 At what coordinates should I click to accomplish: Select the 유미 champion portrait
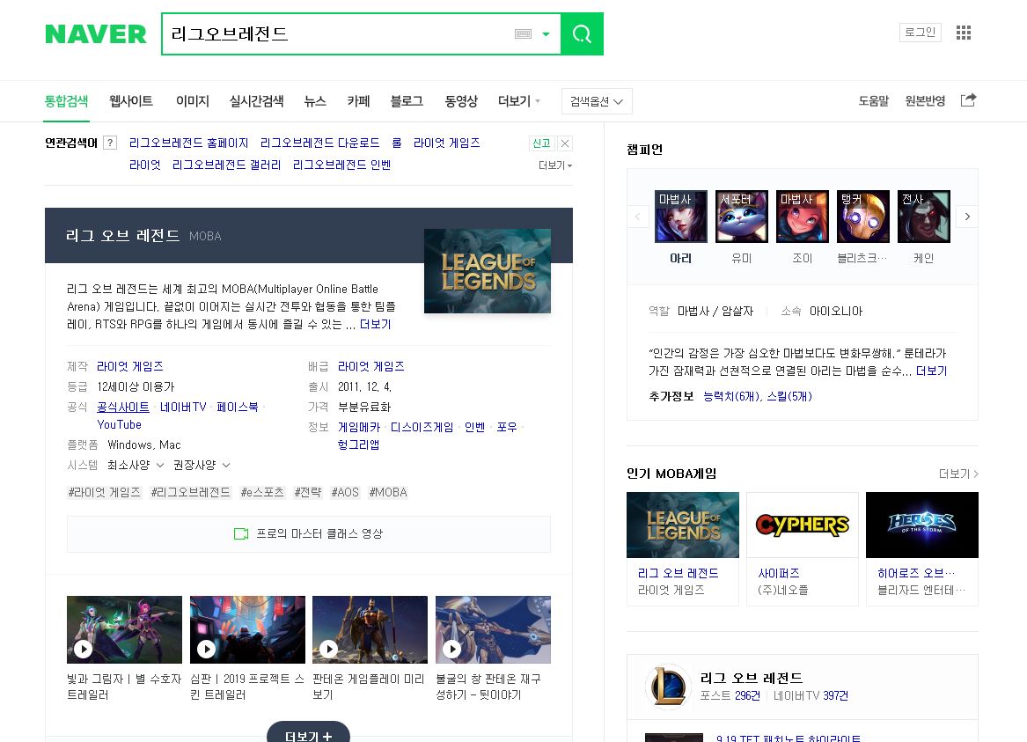click(742, 217)
